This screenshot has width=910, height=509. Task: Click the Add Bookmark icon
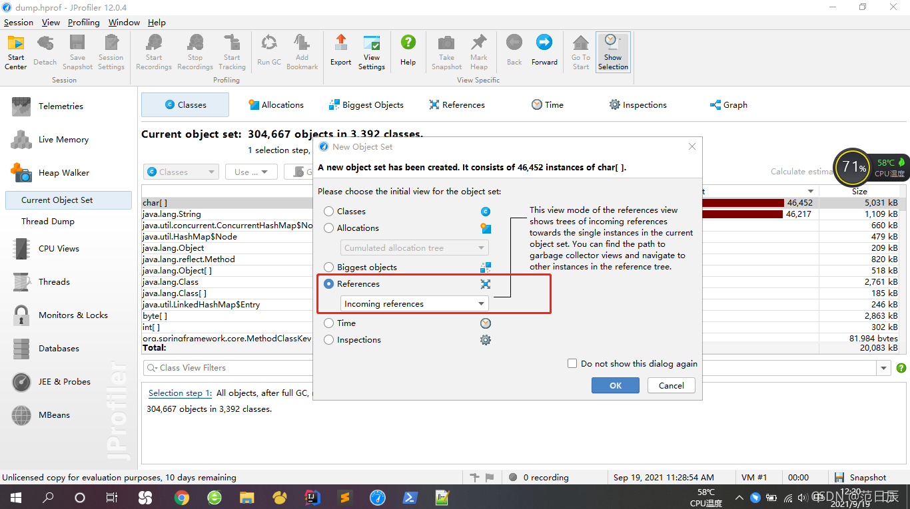tap(302, 52)
